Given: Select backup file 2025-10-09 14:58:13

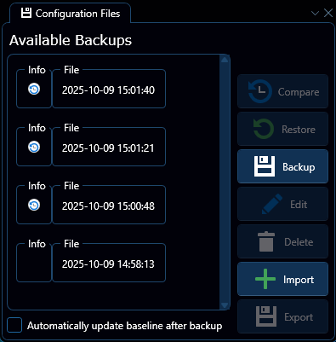Looking at the screenshot, I should (109, 263).
